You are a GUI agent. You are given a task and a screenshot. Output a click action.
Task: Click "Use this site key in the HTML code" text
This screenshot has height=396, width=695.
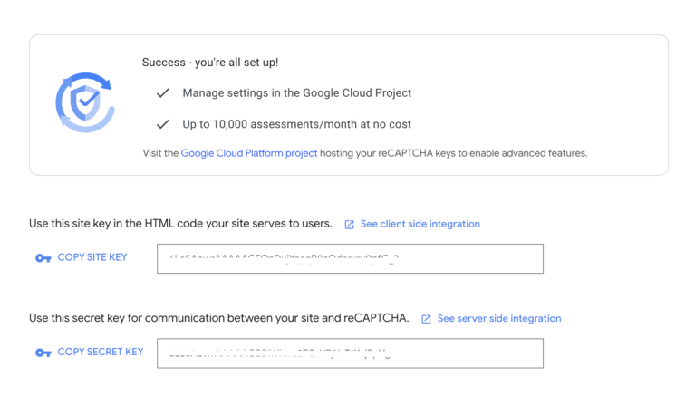(180, 224)
